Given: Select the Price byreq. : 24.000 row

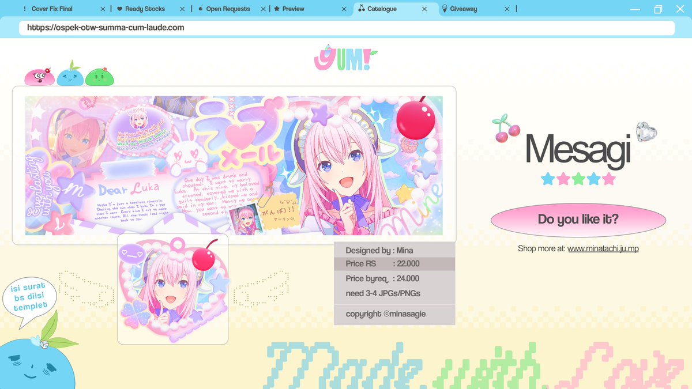Looking at the screenshot, I should point(394,278).
